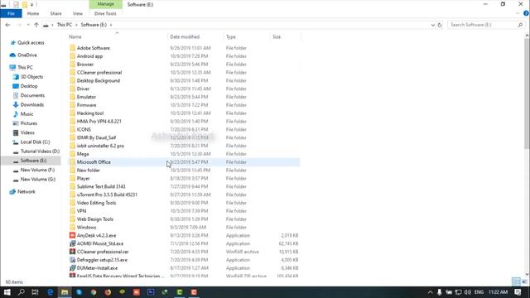Screen dimensions: 530x298
Task: Open the Share ribbon tab
Action: point(55,13)
